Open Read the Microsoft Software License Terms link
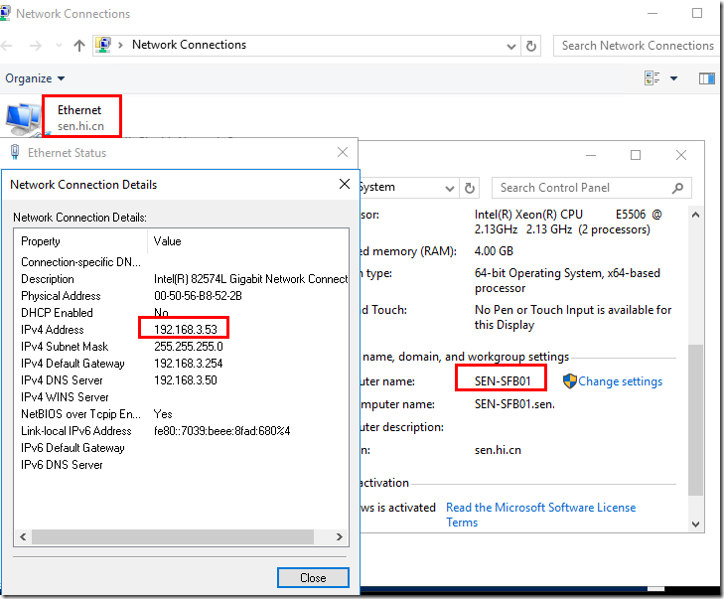The image size is (724, 599). [x=540, y=515]
